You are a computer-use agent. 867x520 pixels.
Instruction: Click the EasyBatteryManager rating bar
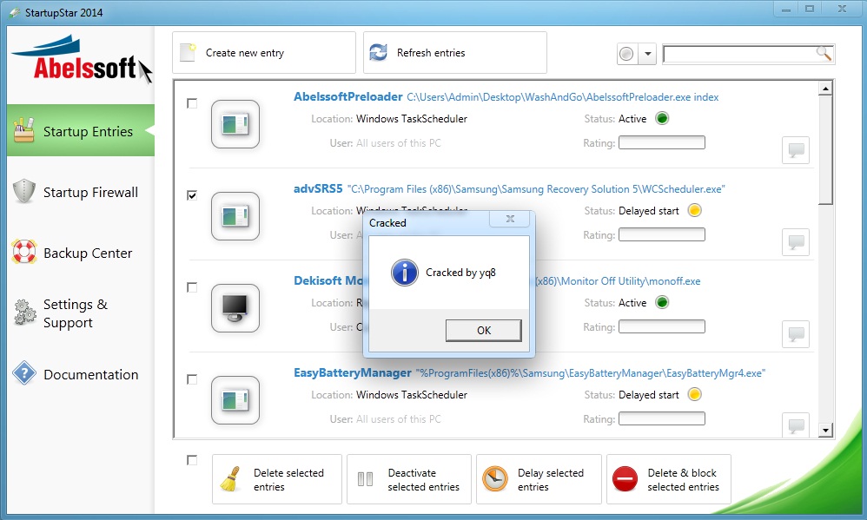tap(662, 419)
